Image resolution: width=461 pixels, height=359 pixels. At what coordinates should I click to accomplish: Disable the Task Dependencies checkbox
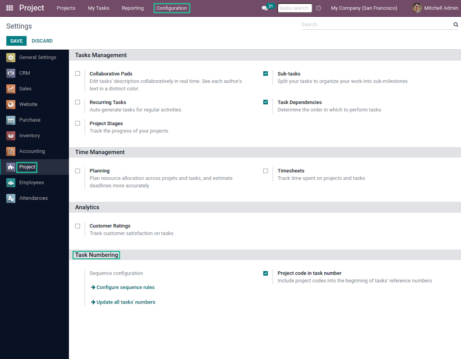pyautogui.click(x=266, y=102)
